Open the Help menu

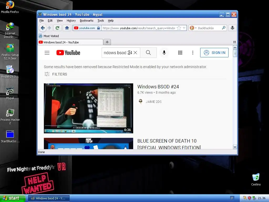tap(111, 21)
